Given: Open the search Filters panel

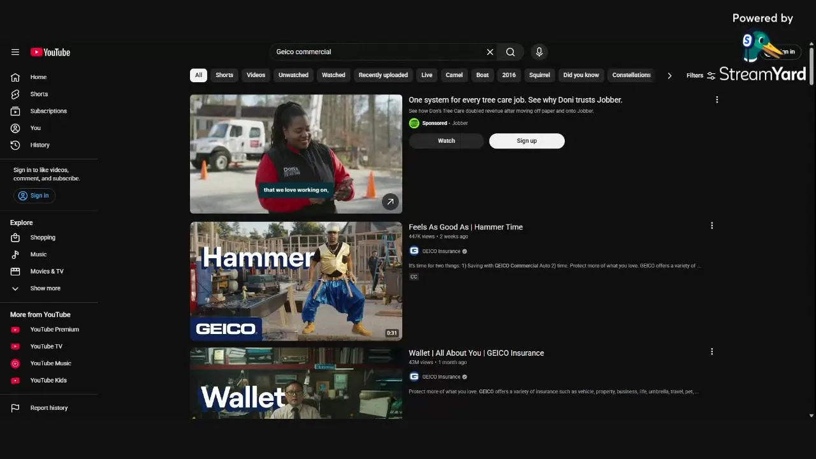Looking at the screenshot, I should [x=701, y=75].
